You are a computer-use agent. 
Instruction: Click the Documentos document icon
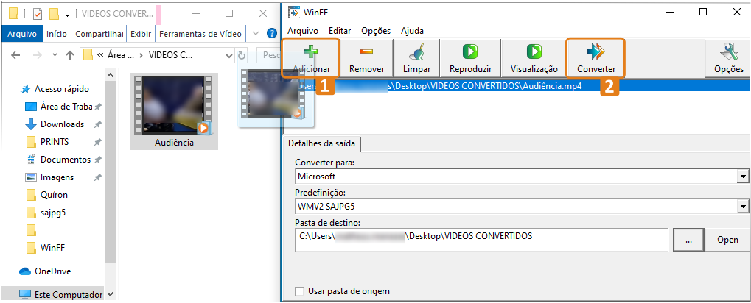click(31, 160)
